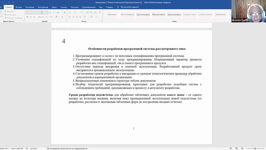Click the paragraph shading paint bucket icon
Image resolution: width=266 pixels, height=150 pixels.
pos(91,17)
